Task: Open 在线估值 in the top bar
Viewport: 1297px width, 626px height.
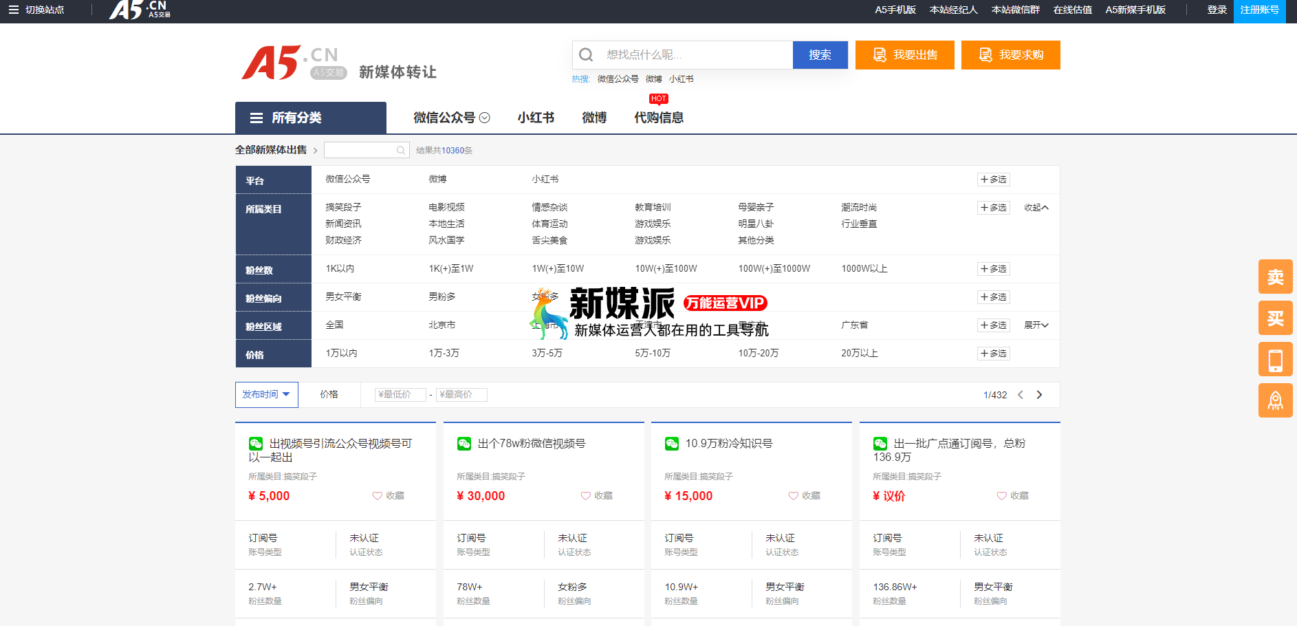Action: [x=1073, y=10]
